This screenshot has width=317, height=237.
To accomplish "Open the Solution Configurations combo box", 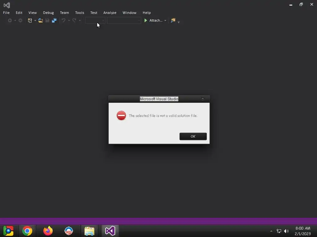I will tap(95, 20).
